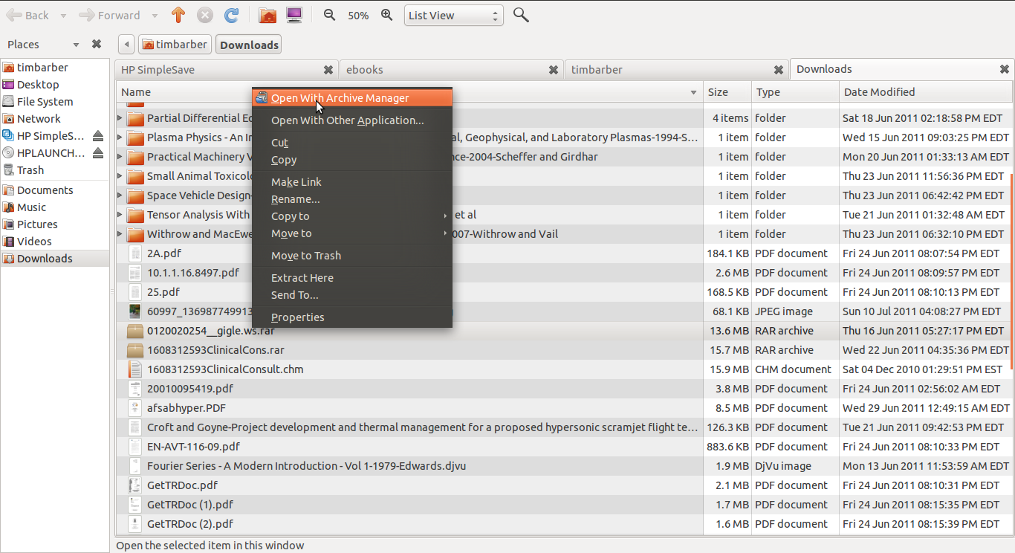The height and width of the screenshot is (553, 1015).
Task: Choose Open With Other Application
Action: pos(352,120)
